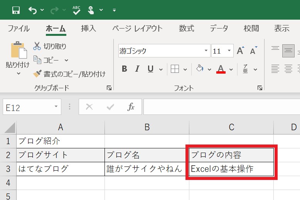Open the ファイル tab
The height and width of the screenshot is (200, 300).
[x=19, y=29]
